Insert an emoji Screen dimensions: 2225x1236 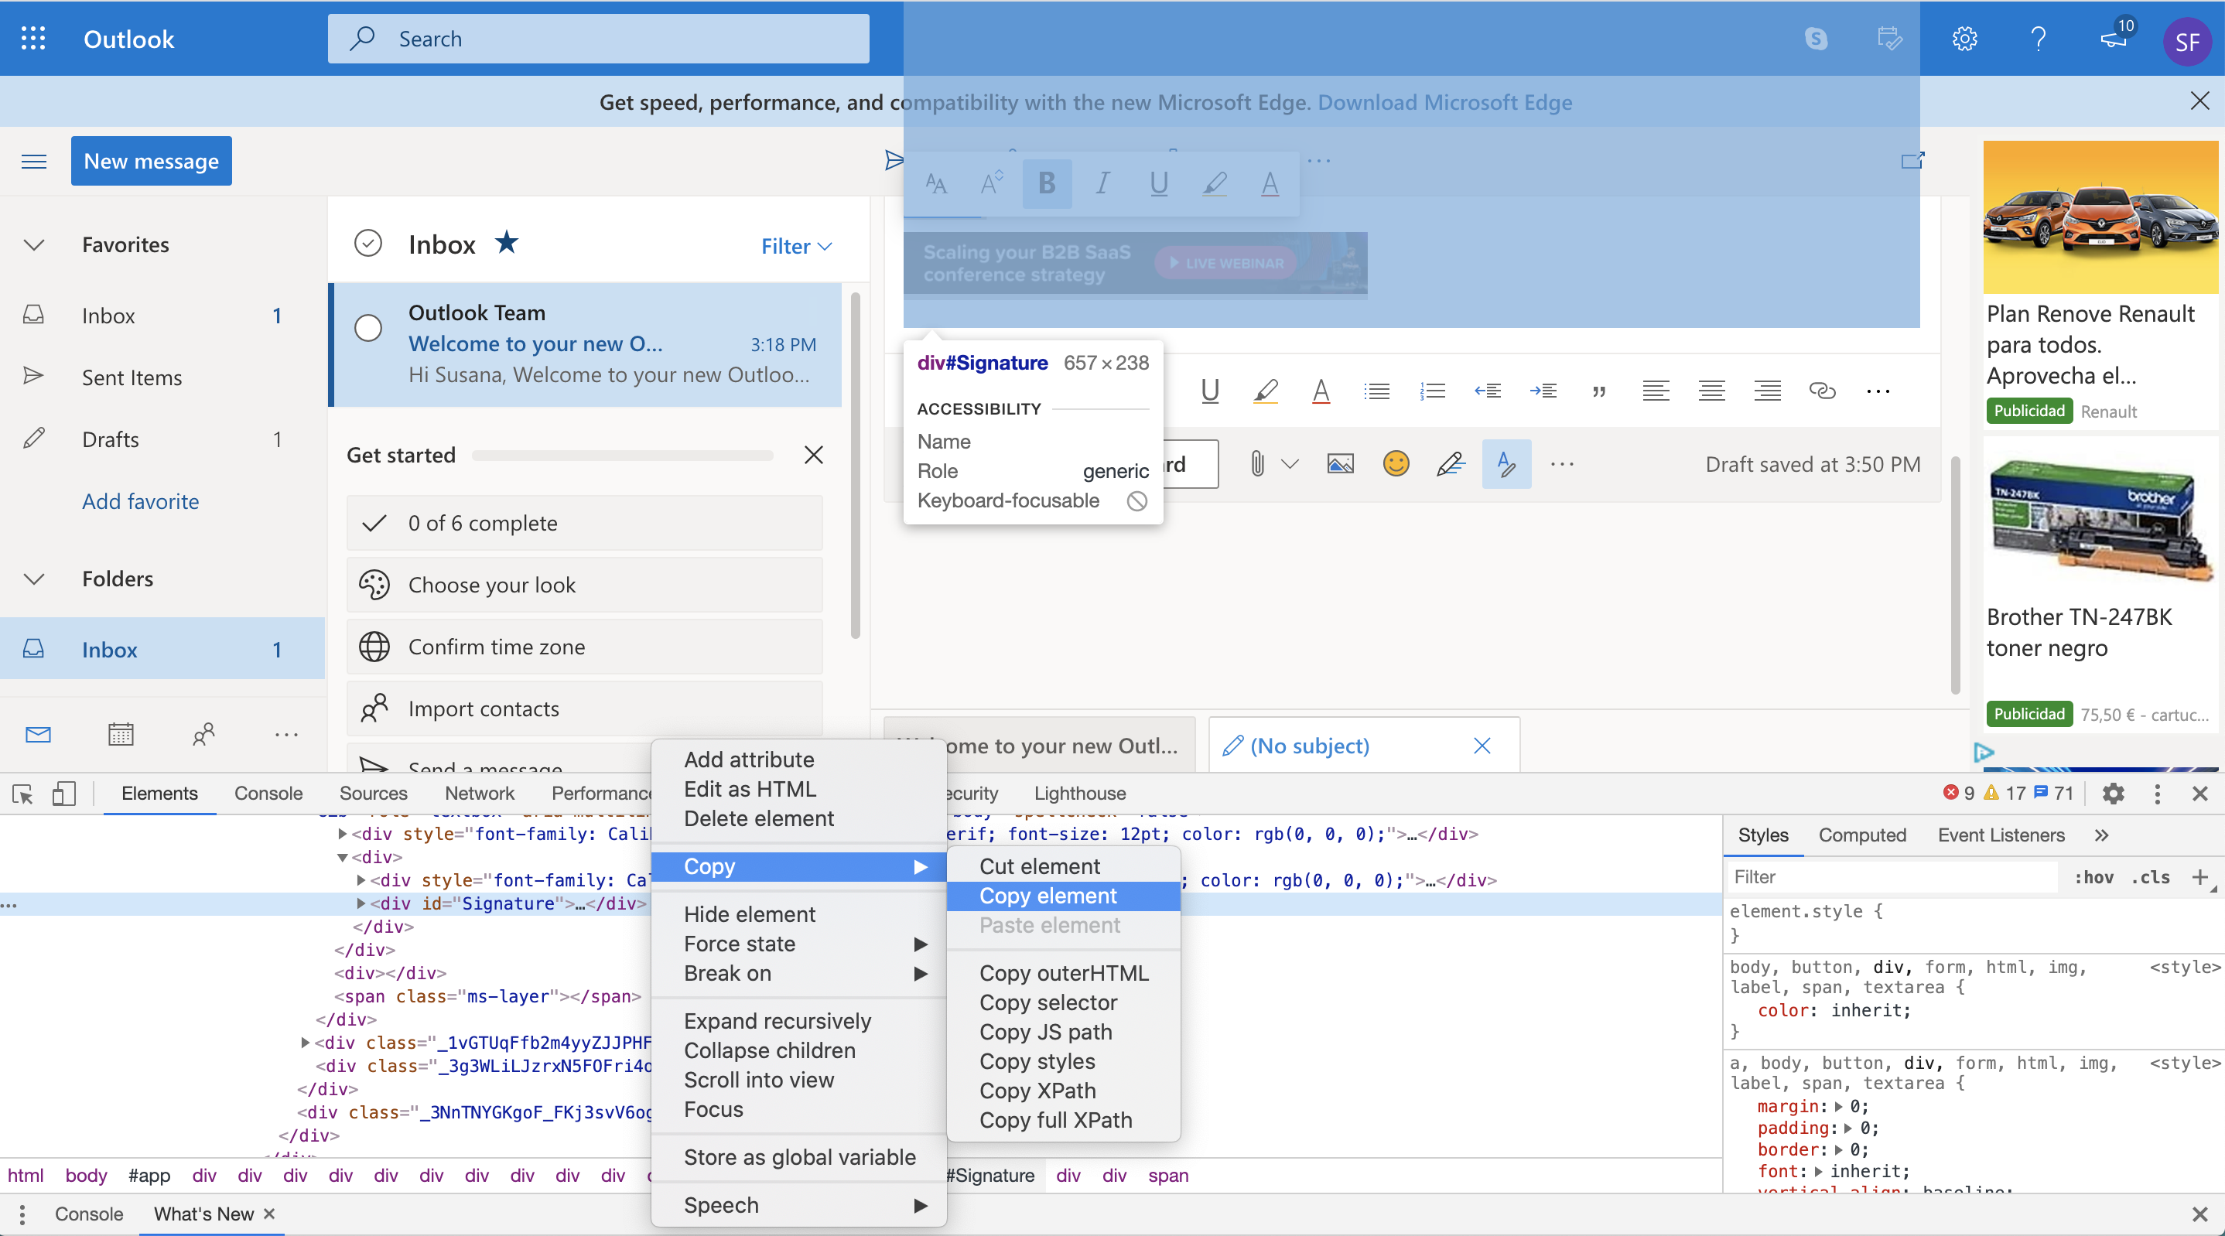pos(1396,465)
